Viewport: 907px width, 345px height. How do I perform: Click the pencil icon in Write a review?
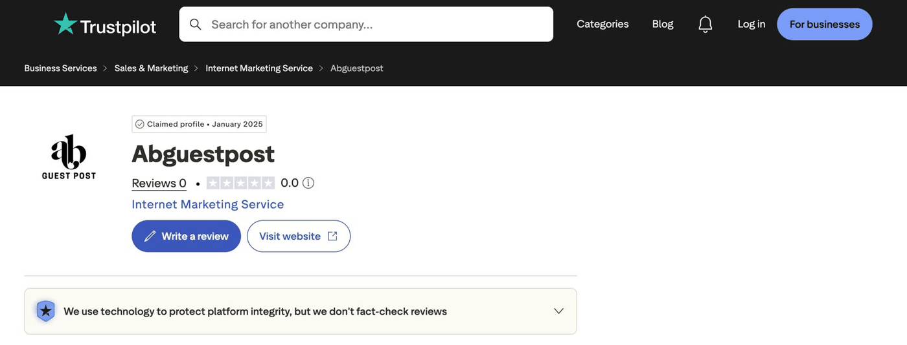[150, 236]
